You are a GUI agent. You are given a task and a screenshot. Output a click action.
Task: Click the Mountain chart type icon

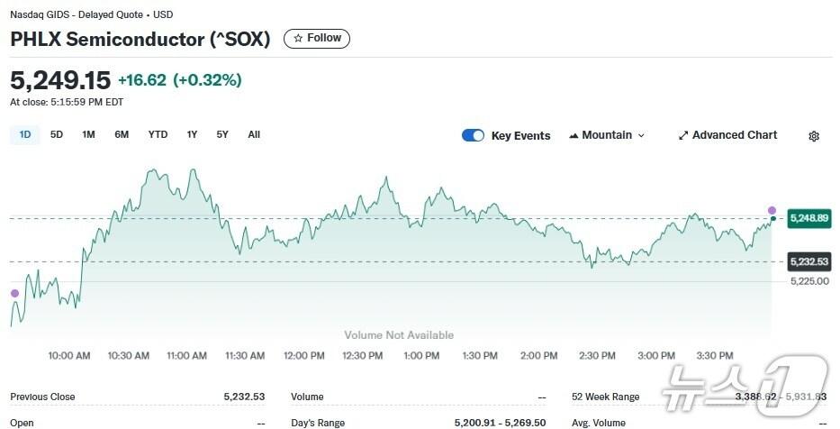pos(574,135)
